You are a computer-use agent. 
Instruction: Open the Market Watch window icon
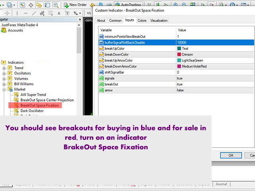22,5
